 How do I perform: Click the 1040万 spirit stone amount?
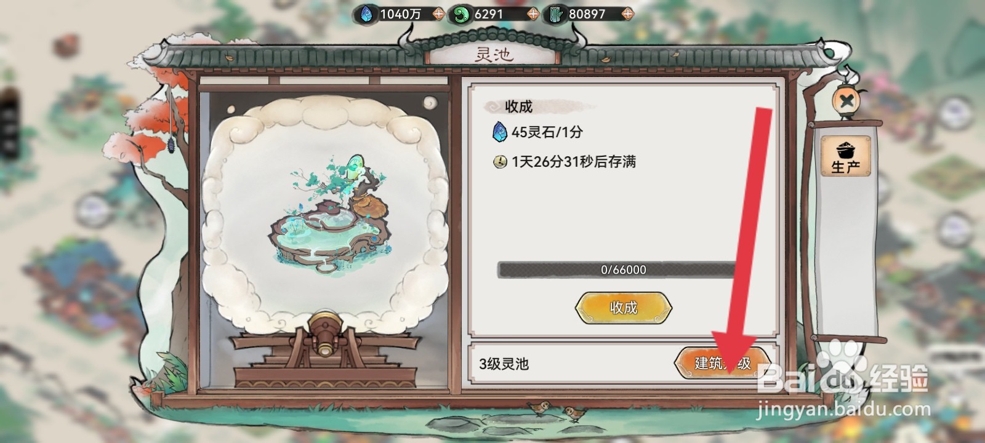click(400, 14)
